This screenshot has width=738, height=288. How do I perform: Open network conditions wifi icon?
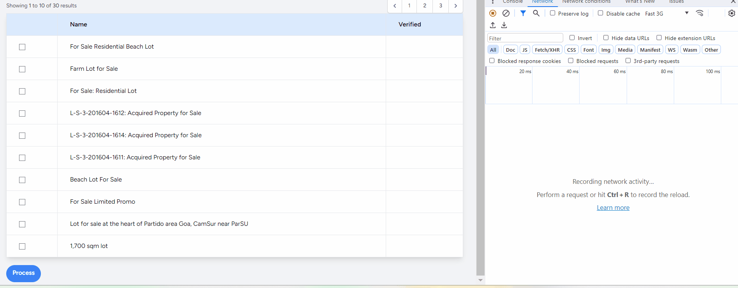[699, 13]
